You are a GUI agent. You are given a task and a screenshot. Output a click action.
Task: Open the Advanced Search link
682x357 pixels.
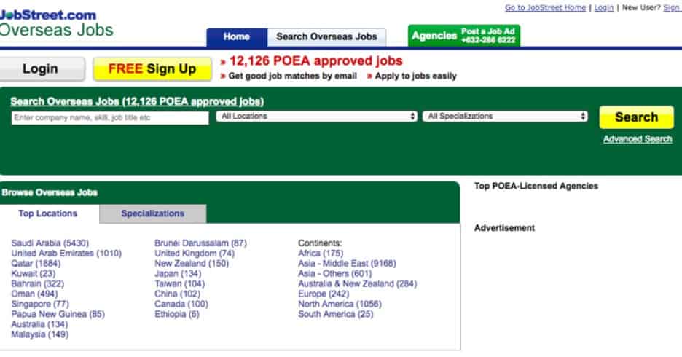[x=638, y=139]
